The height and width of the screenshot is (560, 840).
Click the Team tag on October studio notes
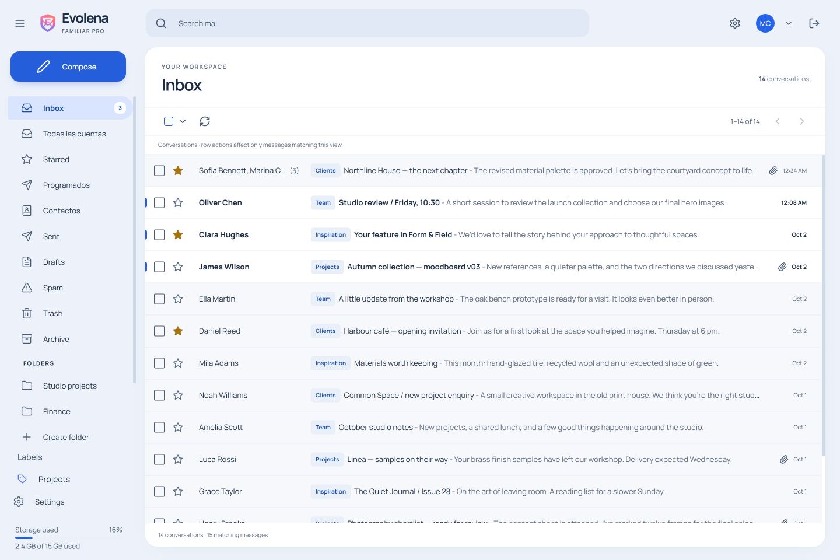[323, 427]
